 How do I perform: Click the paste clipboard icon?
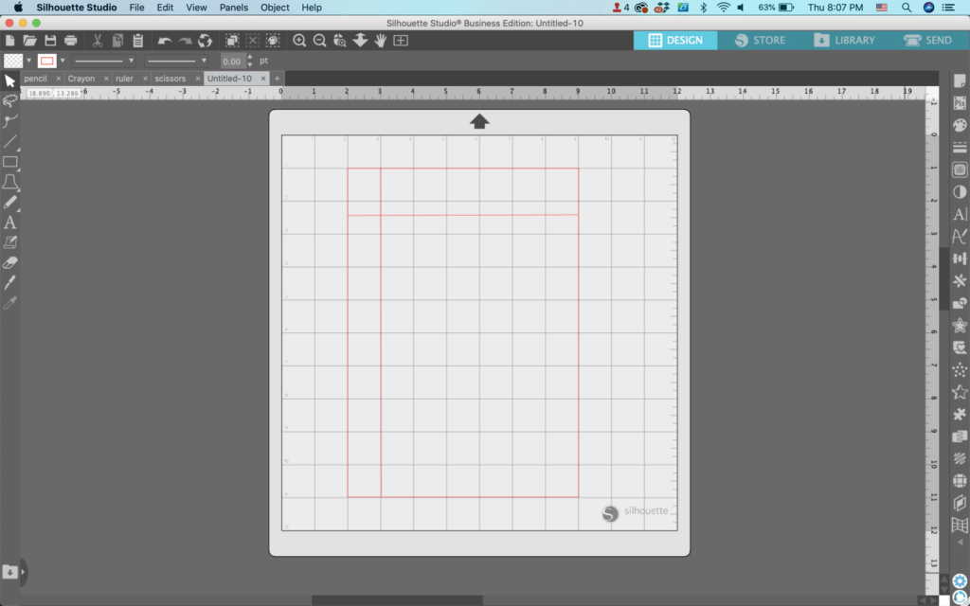click(x=138, y=41)
